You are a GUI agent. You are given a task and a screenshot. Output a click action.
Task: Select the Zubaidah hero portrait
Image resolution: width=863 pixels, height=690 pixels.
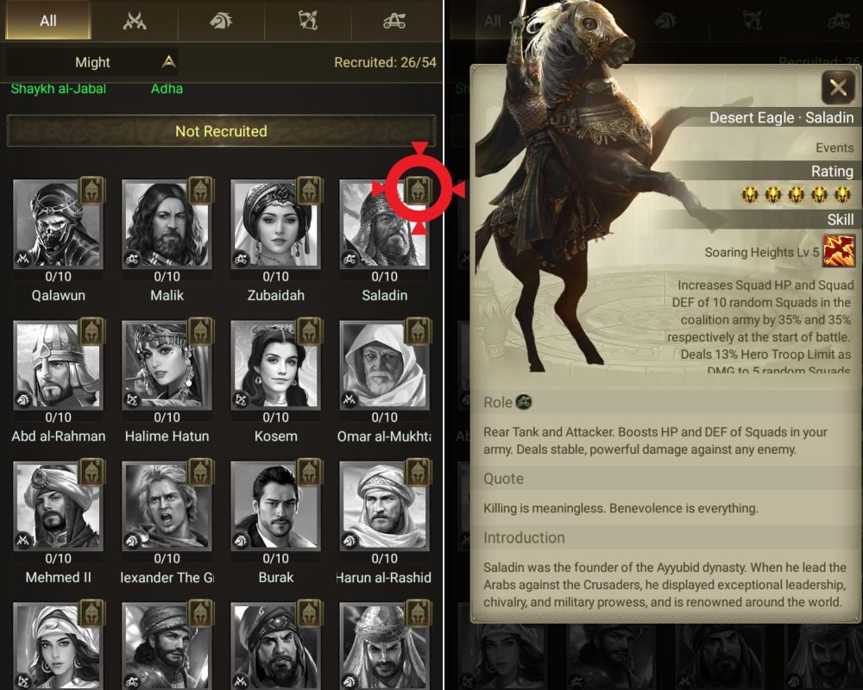coord(275,224)
